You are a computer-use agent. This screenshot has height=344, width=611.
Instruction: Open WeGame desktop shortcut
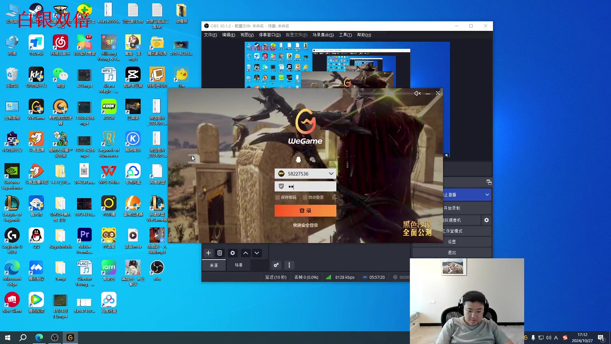tap(36, 109)
